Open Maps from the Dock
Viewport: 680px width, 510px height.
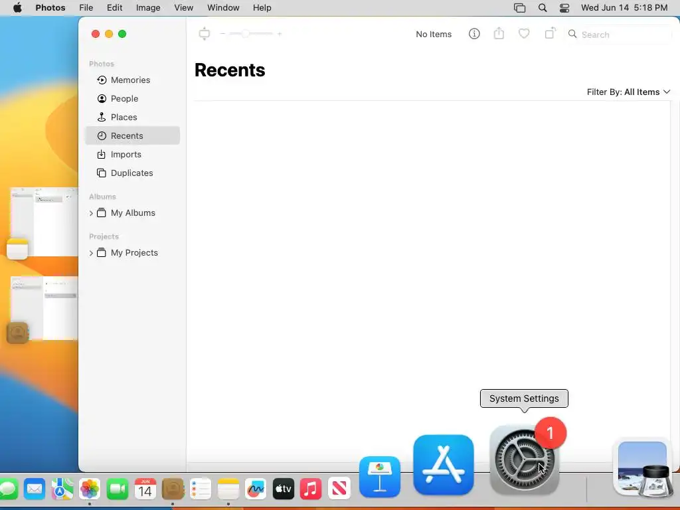(x=62, y=489)
